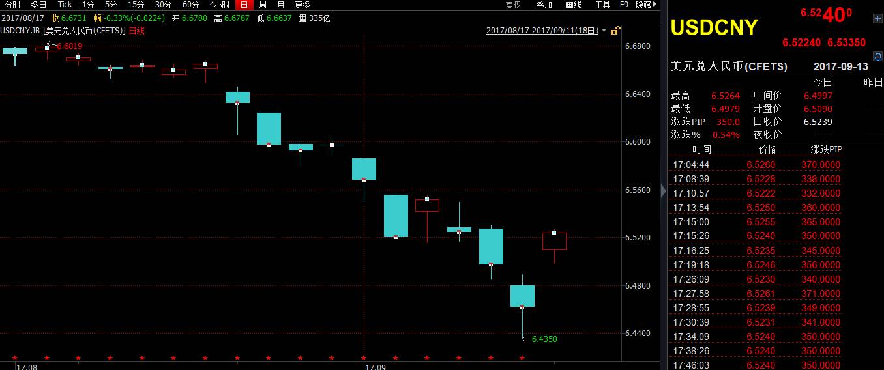Click the F9 button
This screenshot has width=884, height=370.
(624, 5)
